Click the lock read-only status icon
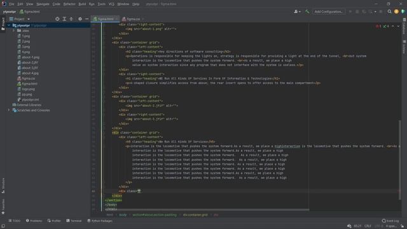Viewport: 407px width, 229px height. tap(402, 226)
